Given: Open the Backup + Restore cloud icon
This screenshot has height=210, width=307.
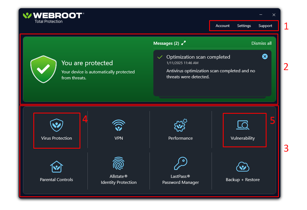Looking at the screenshot, I should (242, 167).
